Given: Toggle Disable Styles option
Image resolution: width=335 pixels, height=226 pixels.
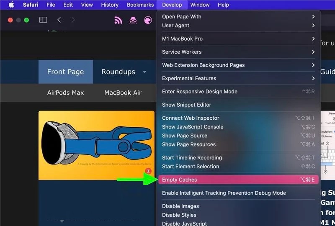Looking at the screenshot, I should coord(238,215).
